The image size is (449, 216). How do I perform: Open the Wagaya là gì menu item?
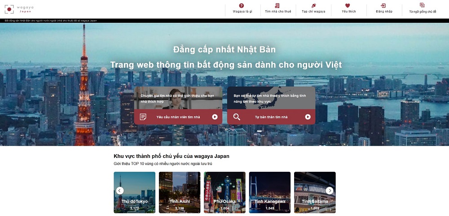(242, 12)
